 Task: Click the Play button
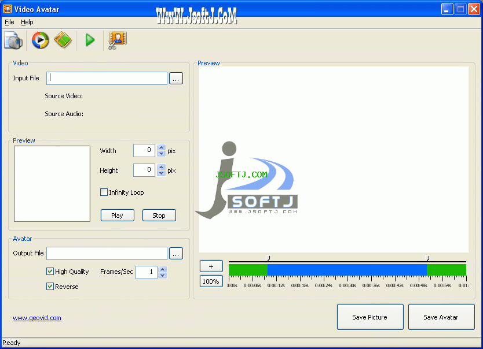point(118,216)
